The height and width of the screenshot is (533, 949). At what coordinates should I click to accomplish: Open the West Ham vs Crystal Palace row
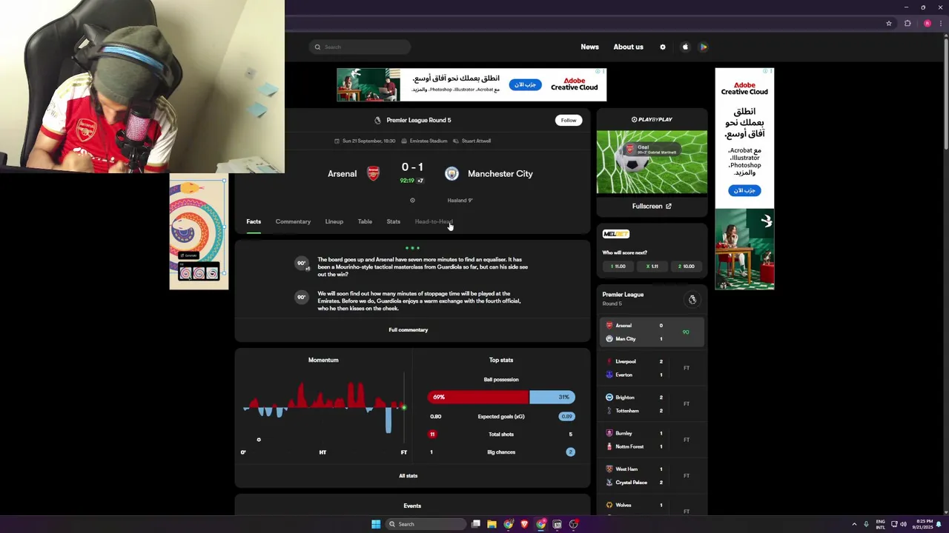pyautogui.click(x=652, y=476)
